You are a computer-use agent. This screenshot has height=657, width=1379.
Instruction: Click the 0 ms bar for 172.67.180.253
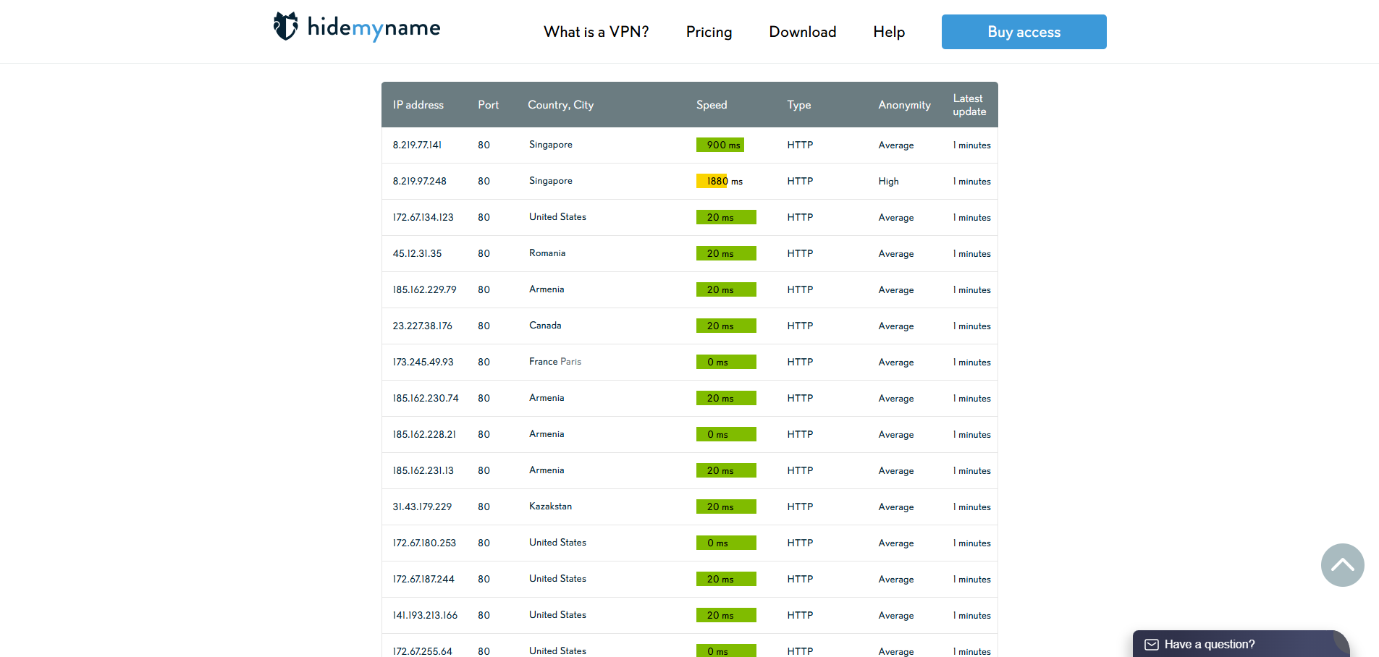pyautogui.click(x=726, y=543)
